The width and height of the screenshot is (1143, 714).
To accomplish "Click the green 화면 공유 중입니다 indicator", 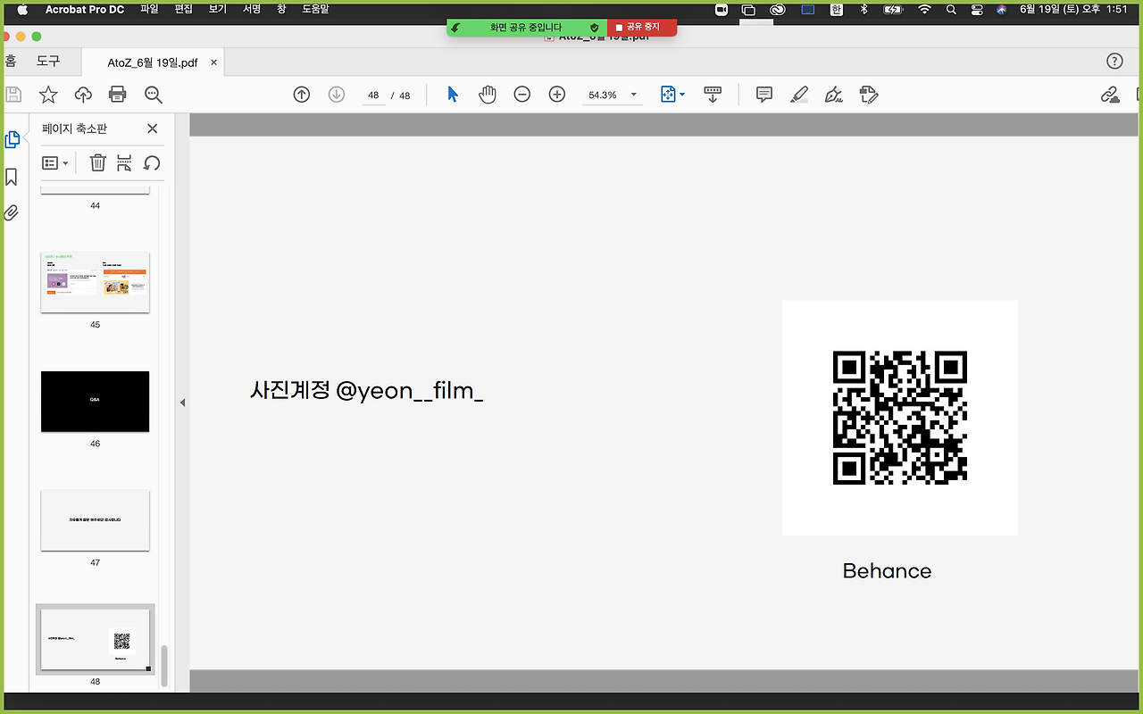I will pyautogui.click(x=527, y=28).
